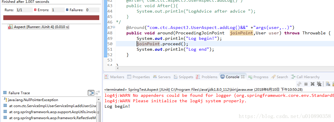Collapse the fold marker at line 47
This screenshot has width=334, height=122.
tap(114, 27)
